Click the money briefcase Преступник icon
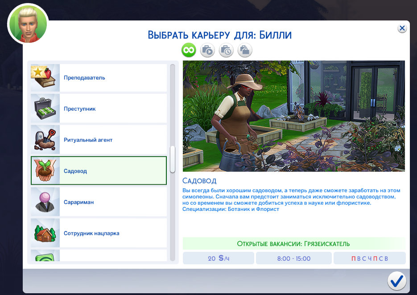This screenshot has height=295, width=417. [x=45, y=109]
